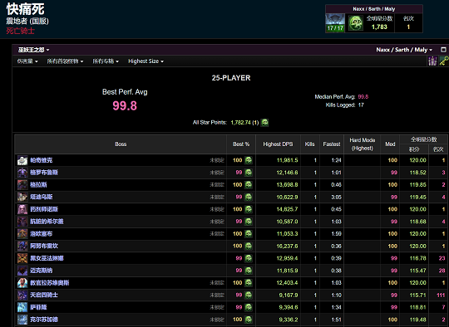Click the 格罗布鲁斯 boss portrait

[22, 173]
